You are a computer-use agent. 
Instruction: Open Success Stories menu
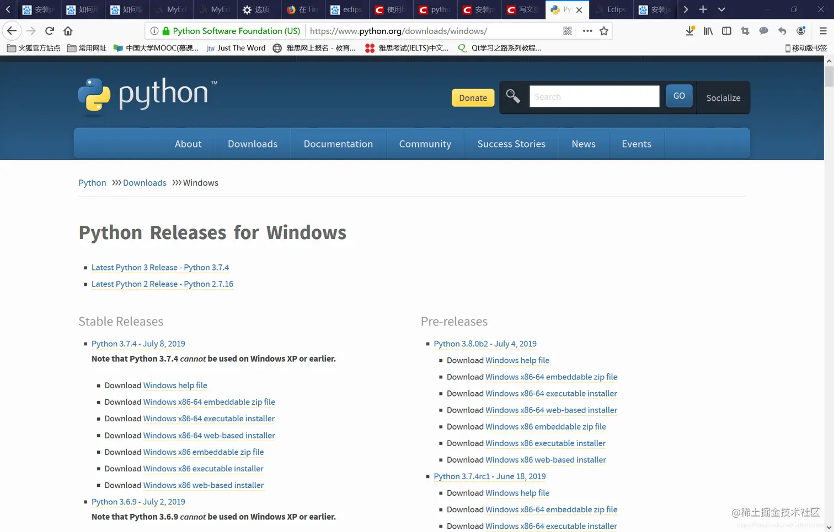(x=511, y=144)
